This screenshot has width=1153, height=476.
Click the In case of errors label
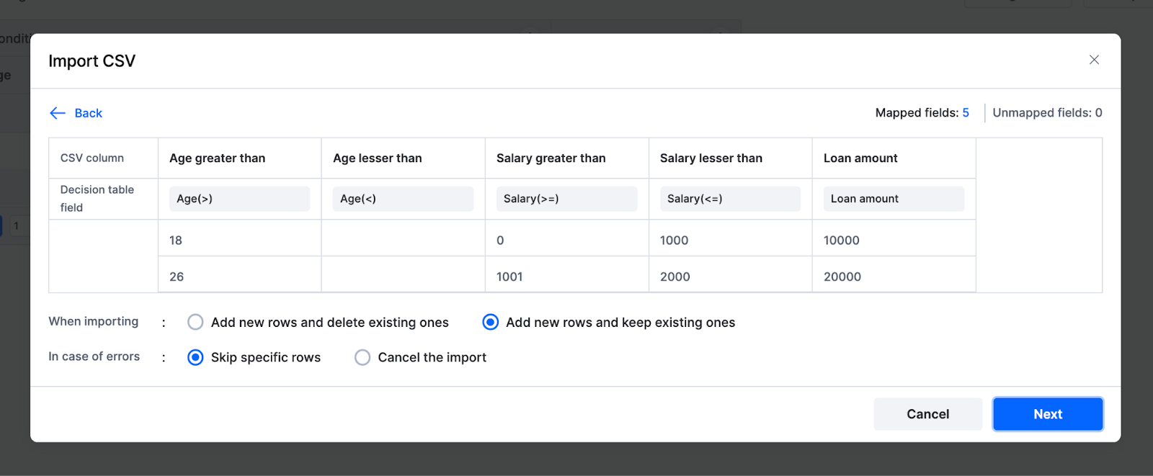94,356
